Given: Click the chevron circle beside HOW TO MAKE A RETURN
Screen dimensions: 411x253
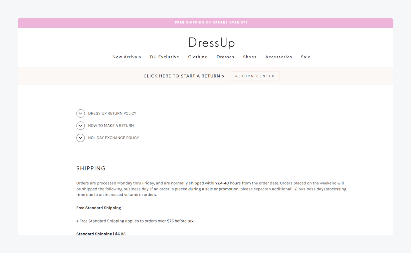Looking at the screenshot, I should 80,125.
